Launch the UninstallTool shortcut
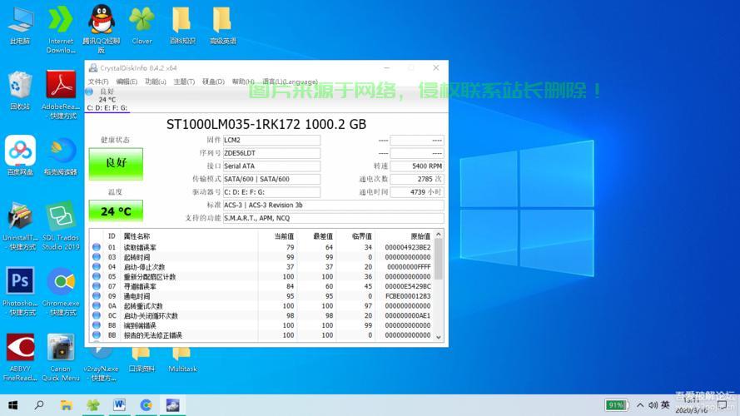Screen dimensions: 740x416 pos(20,225)
